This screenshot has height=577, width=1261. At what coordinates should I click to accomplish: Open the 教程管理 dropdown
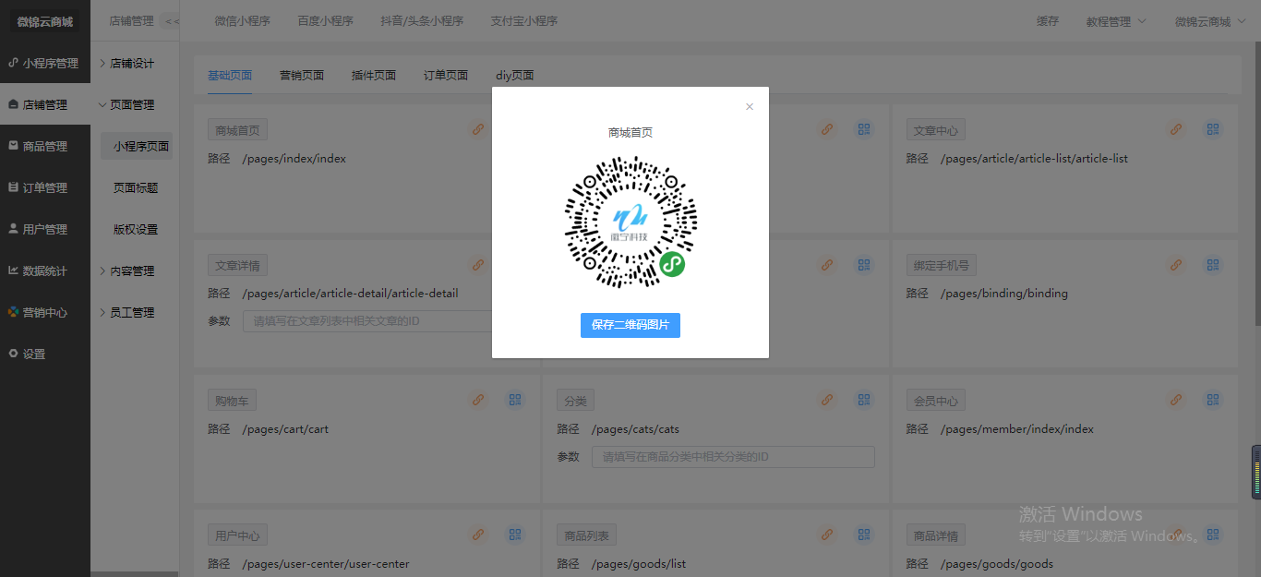1116,21
